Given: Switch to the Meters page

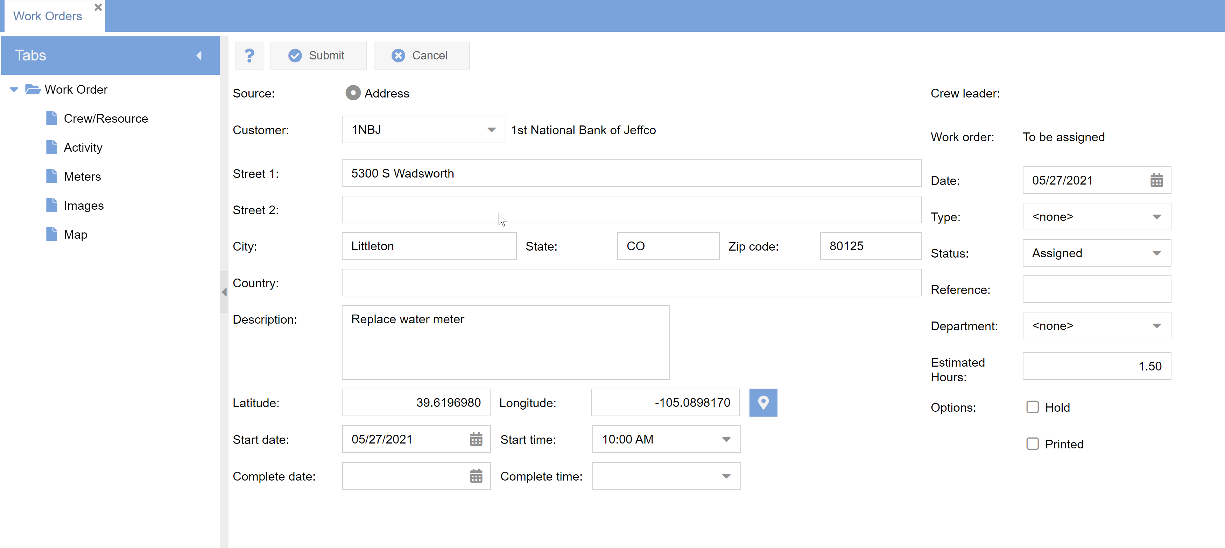Looking at the screenshot, I should point(82,176).
